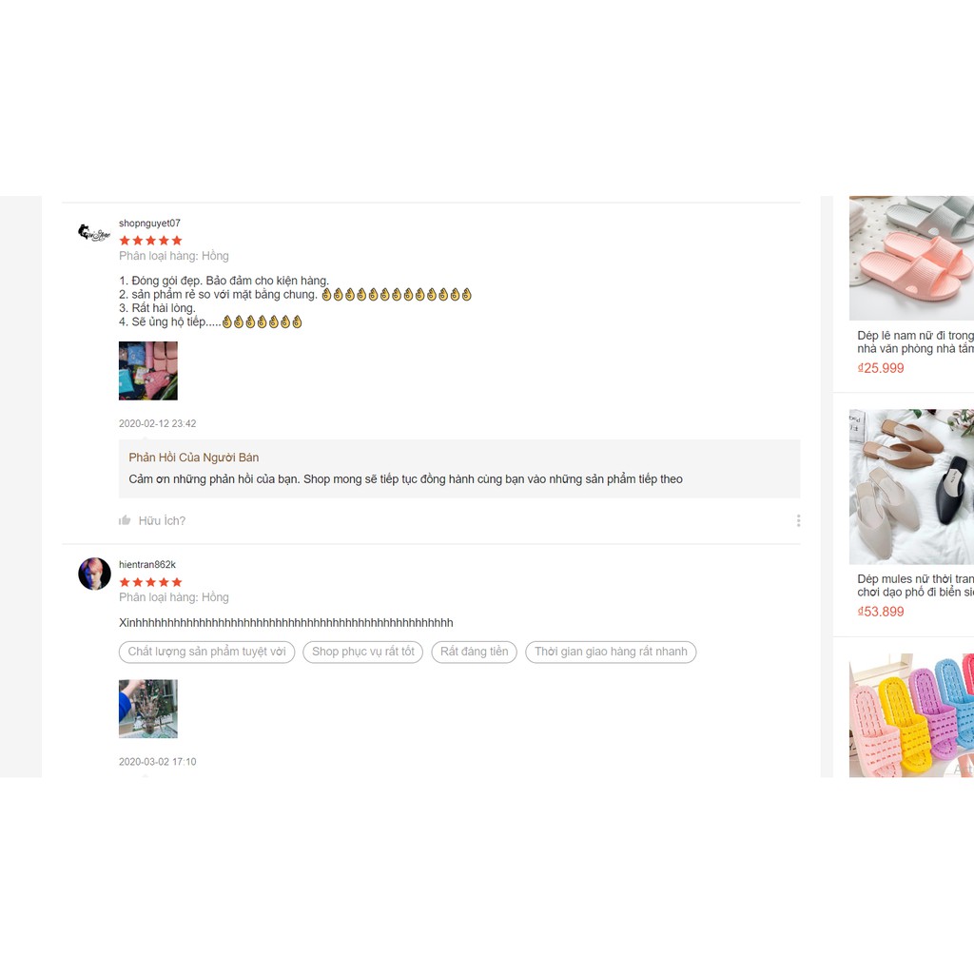Viewport: 974px width, 974px height.
Task: Open 'Dép mules nữ thời trang' product title
Action: click(x=915, y=586)
